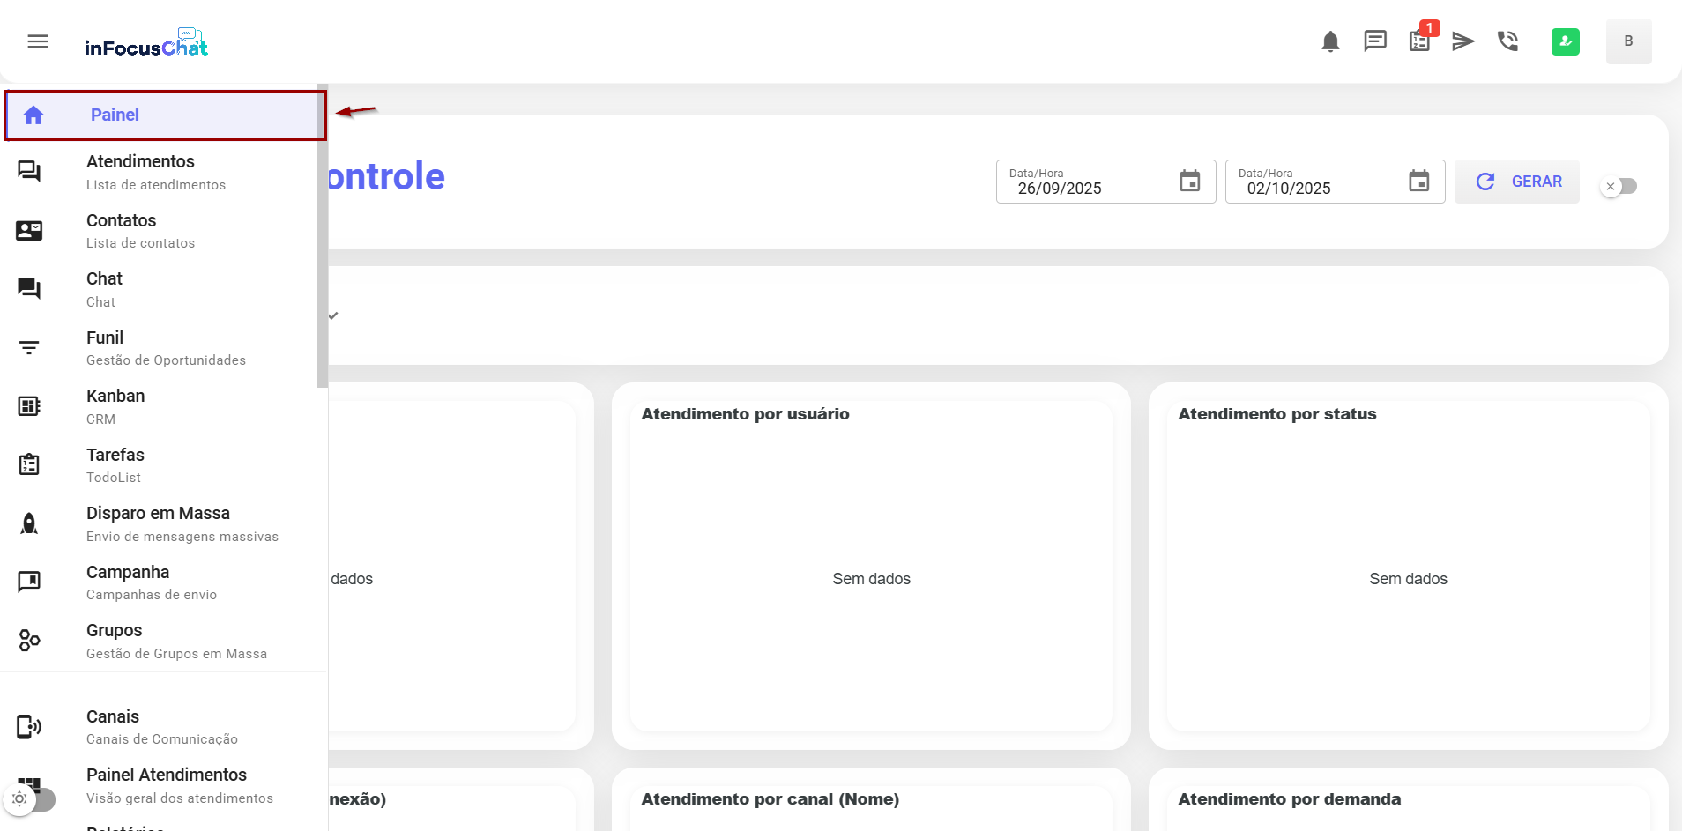Open the end date calendar picker
Screen dimensions: 1682x831
tap(1418, 182)
